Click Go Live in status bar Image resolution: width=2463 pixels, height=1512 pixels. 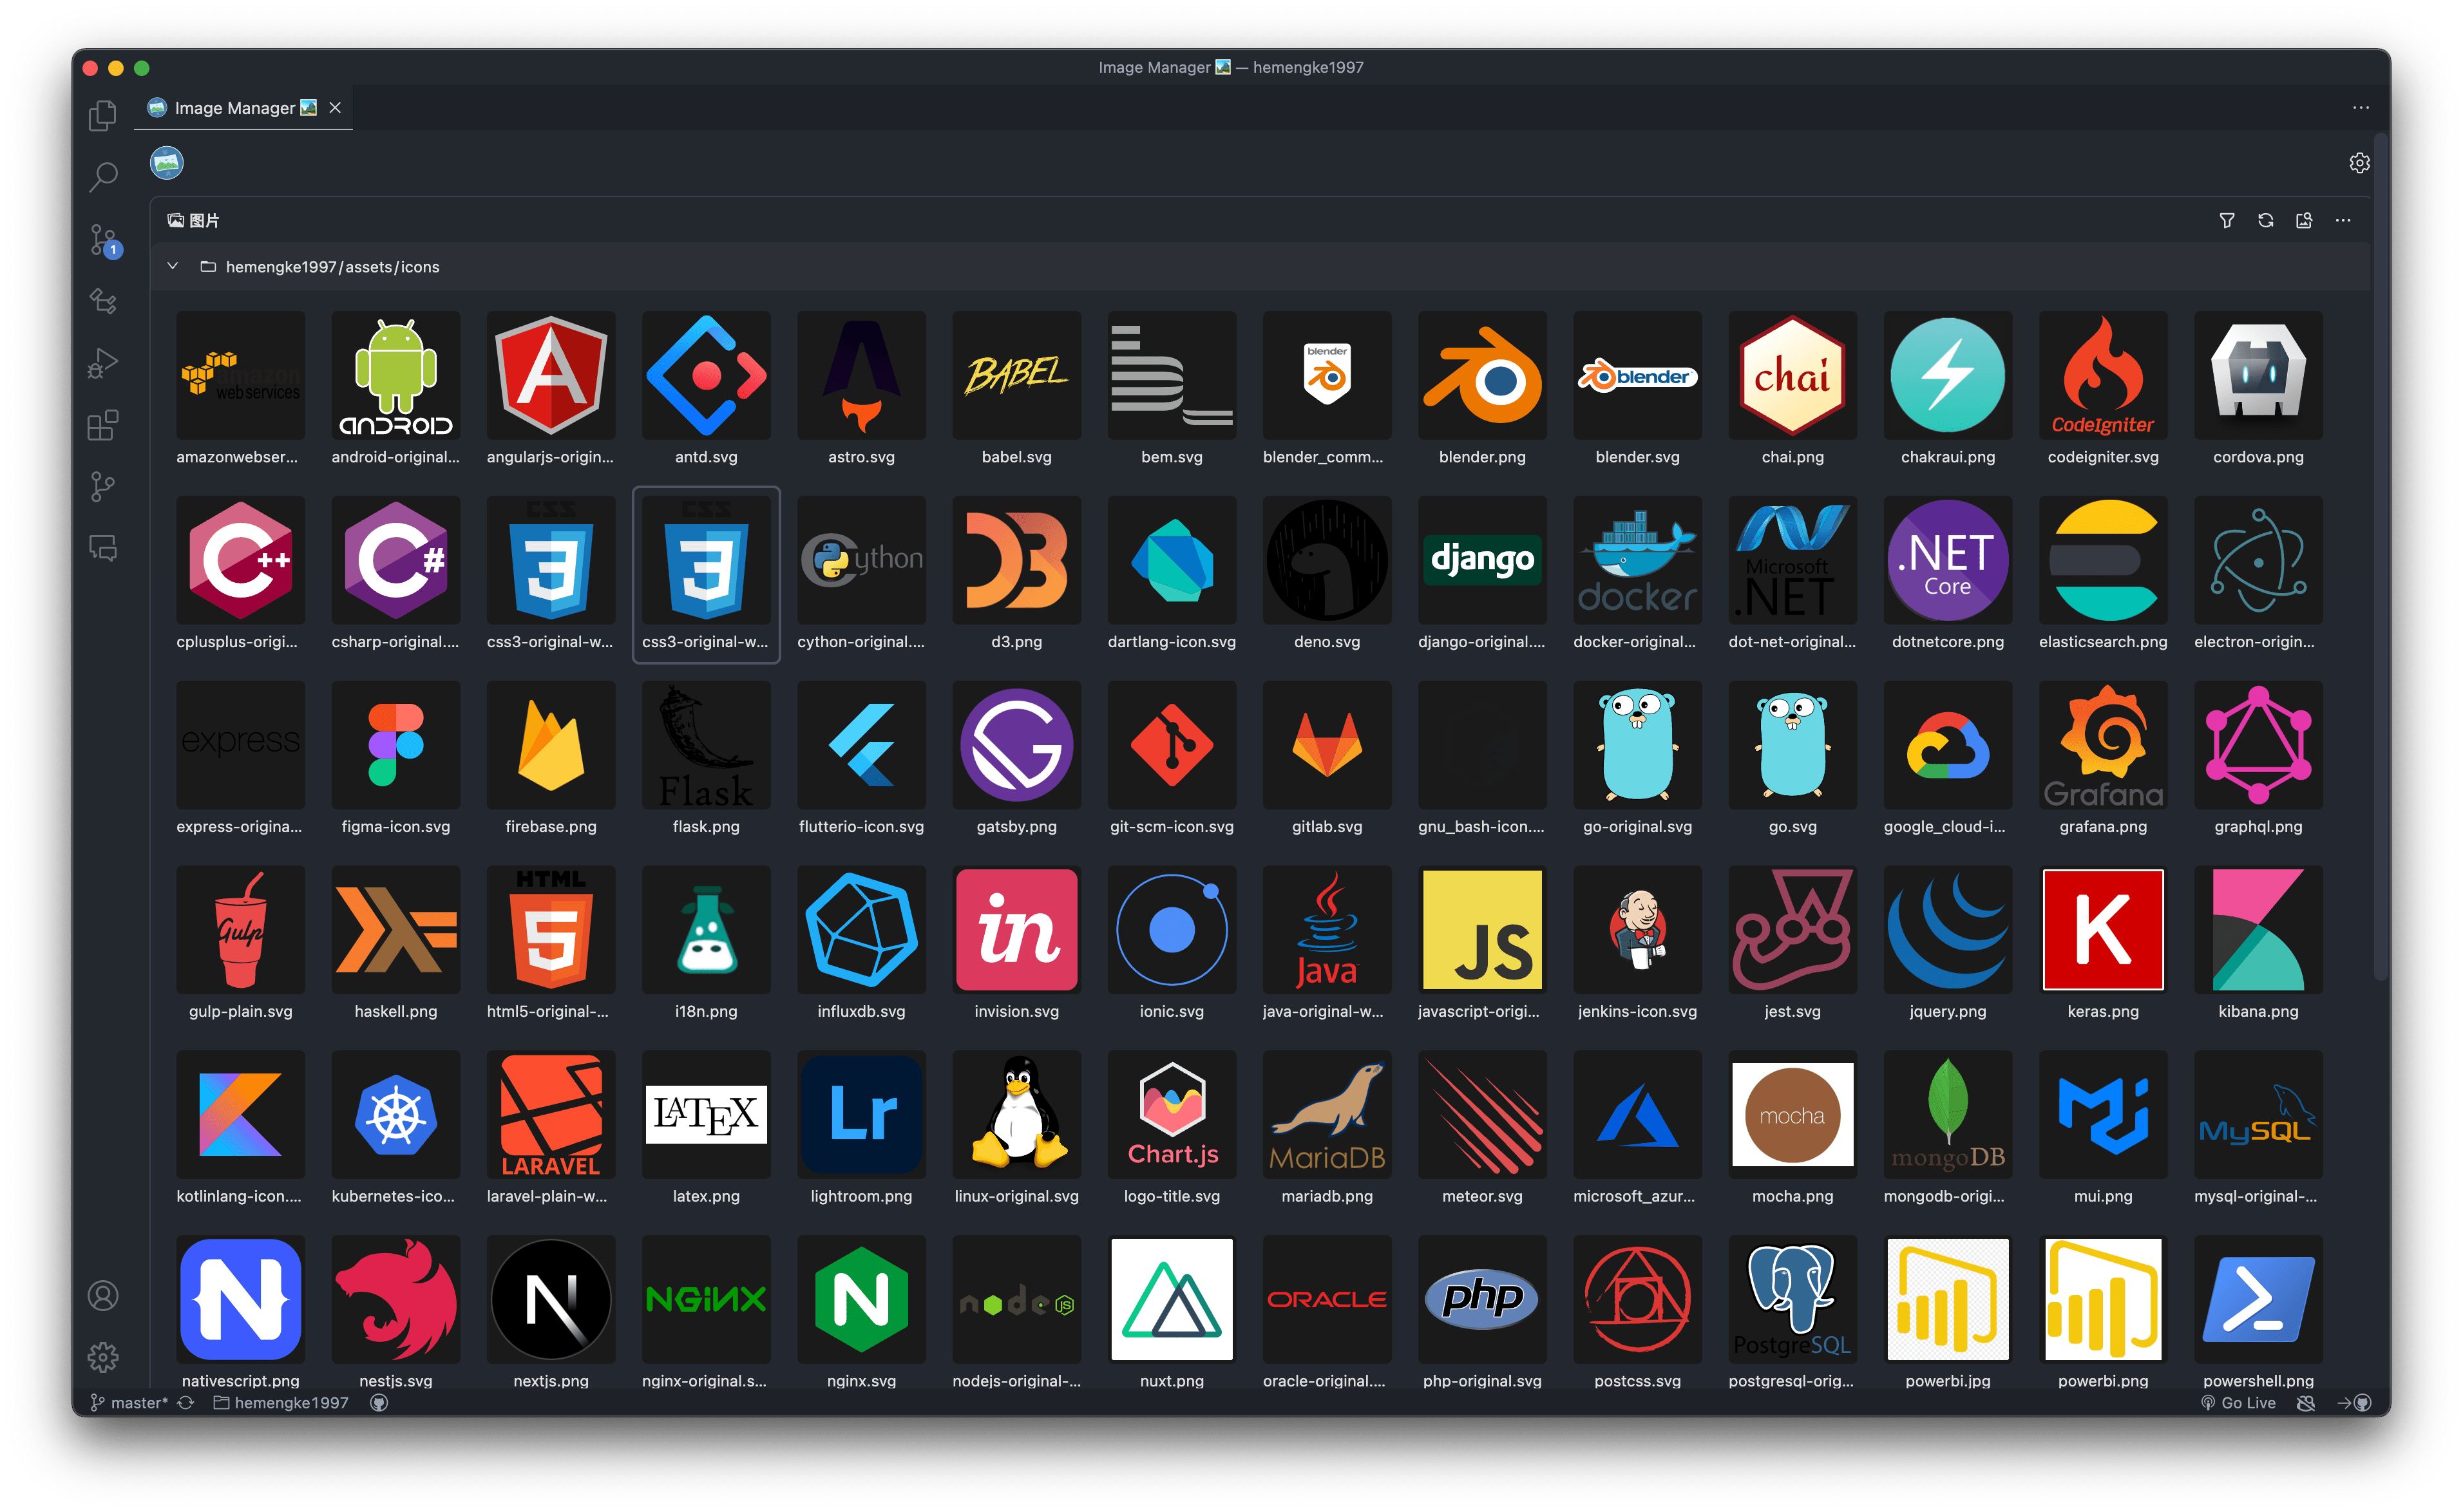pyautogui.click(x=2239, y=1403)
